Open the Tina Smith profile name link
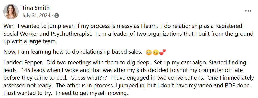 36,8
